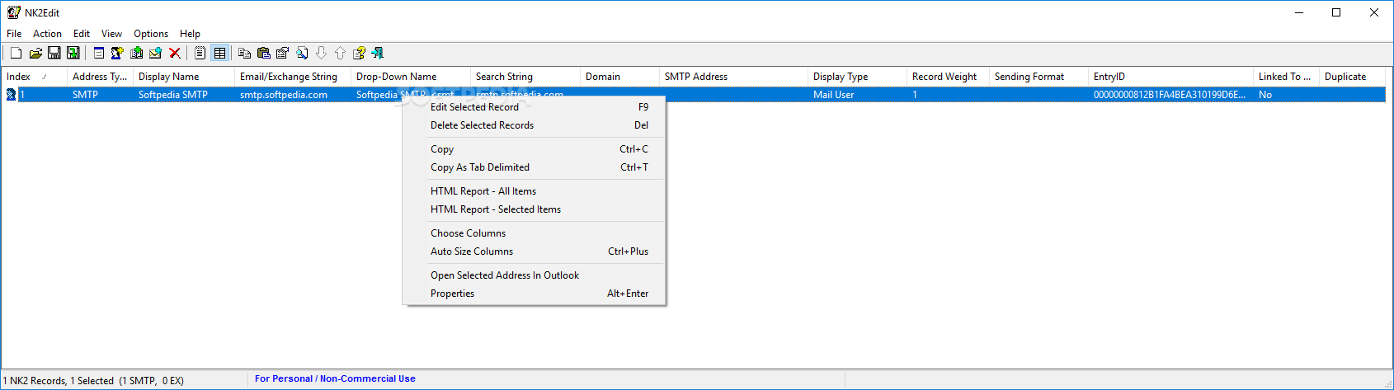Open Choose Columns from the context menu
Screen dimensions: 1394x390
click(x=468, y=233)
